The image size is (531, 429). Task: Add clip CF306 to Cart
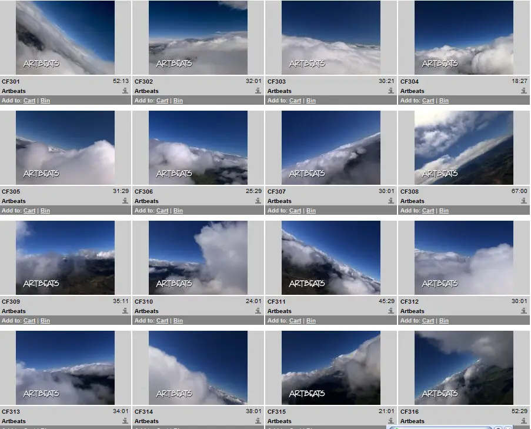click(162, 211)
